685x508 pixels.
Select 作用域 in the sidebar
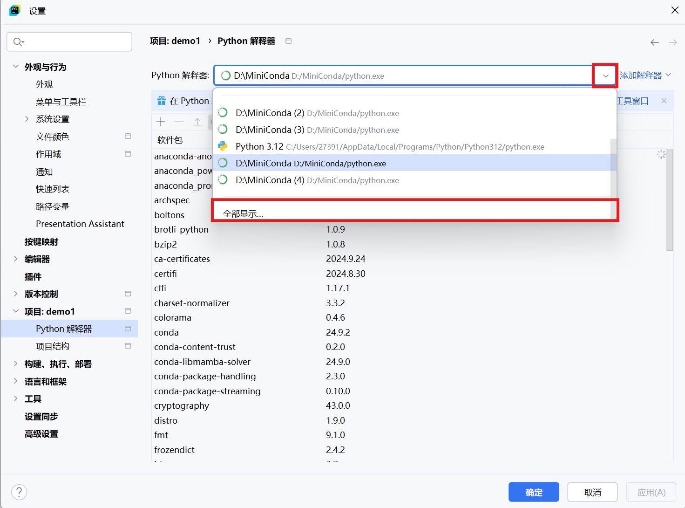pos(48,154)
